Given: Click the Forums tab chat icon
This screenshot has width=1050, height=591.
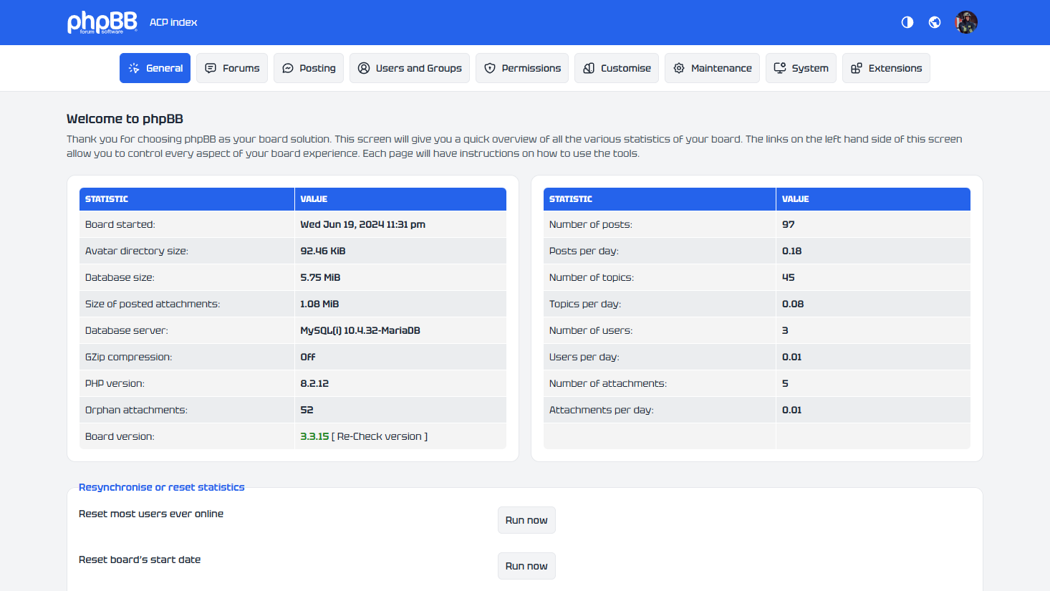Looking at the screenshot, I should [211, 68].
